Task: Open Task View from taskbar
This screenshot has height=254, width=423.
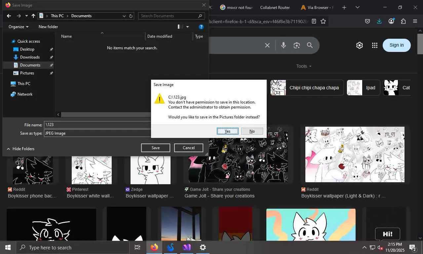Action: [x=137, y=247]
